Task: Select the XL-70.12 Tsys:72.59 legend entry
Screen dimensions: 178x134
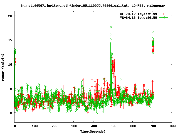Action: pos(139,14)
